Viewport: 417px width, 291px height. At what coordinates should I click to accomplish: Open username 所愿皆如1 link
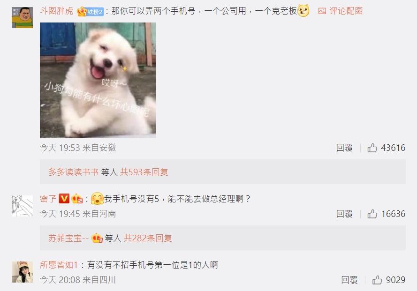coord(59,265)
